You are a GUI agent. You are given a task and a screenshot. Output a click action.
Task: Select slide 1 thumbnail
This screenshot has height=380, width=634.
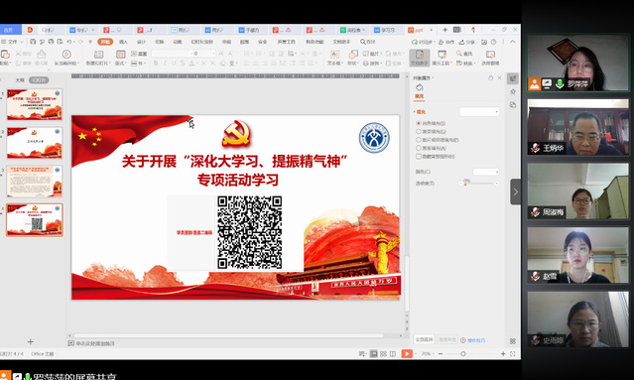(35, 104)
